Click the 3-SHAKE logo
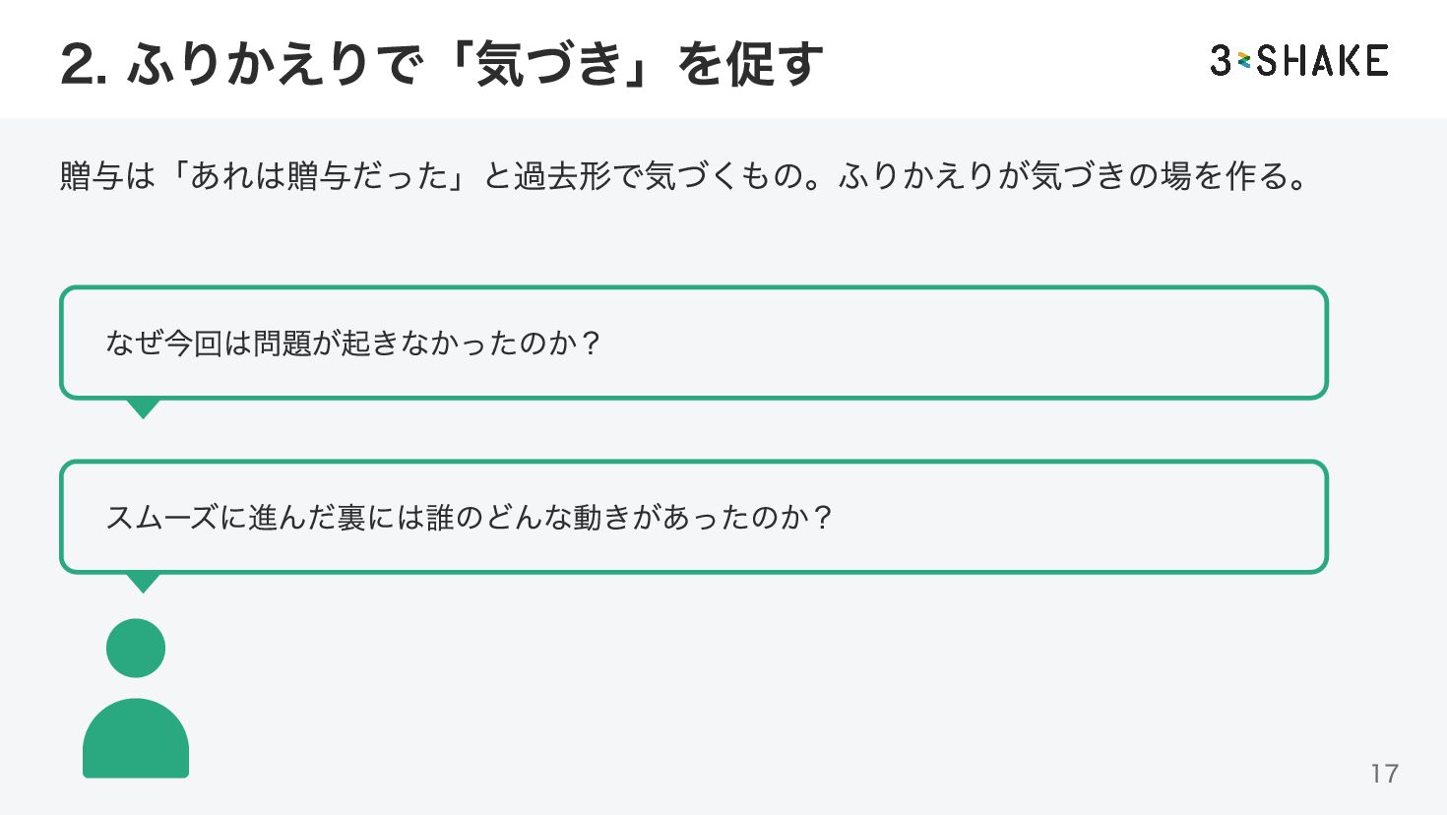This screenshot has width=1447, height=815. (x=1299, y=61)
